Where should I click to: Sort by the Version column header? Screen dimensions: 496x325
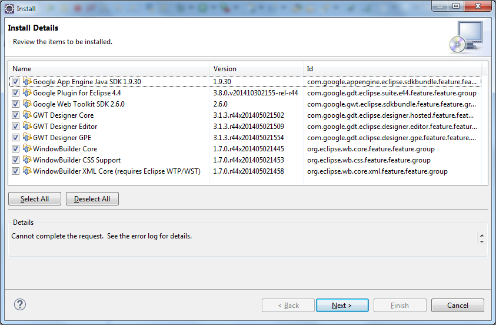coord(256,69)
